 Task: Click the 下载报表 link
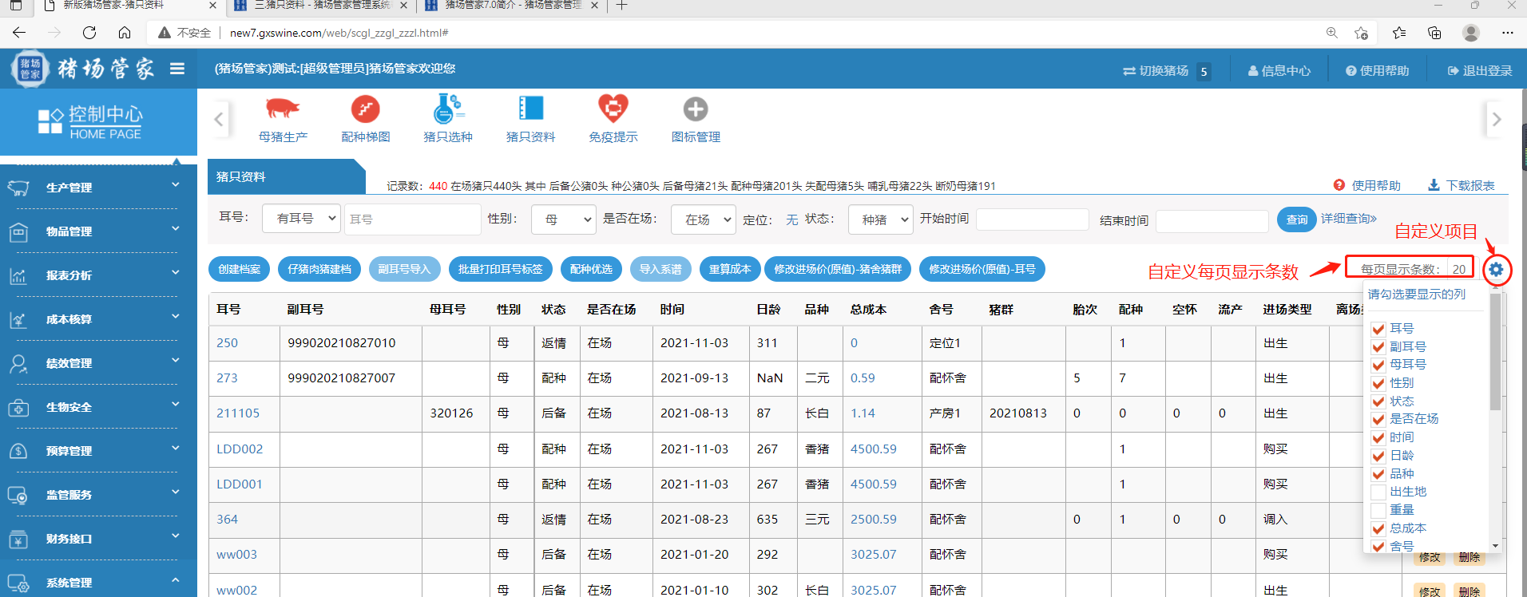(x=1462, y=185)
